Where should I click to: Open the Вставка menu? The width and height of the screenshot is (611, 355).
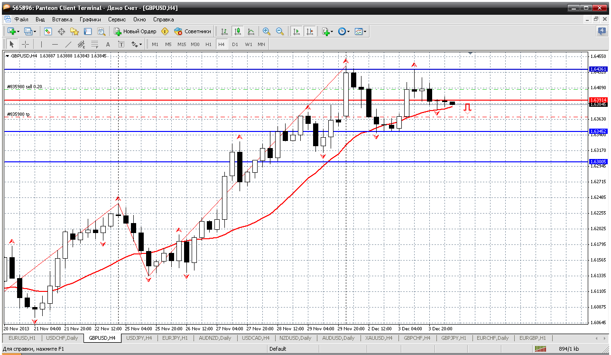[62, 19]
